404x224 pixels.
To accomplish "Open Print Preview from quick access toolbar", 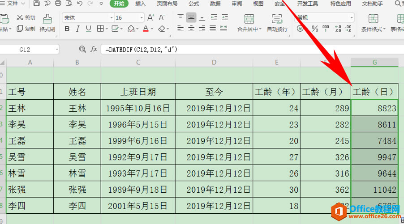I will coord(69,3).
